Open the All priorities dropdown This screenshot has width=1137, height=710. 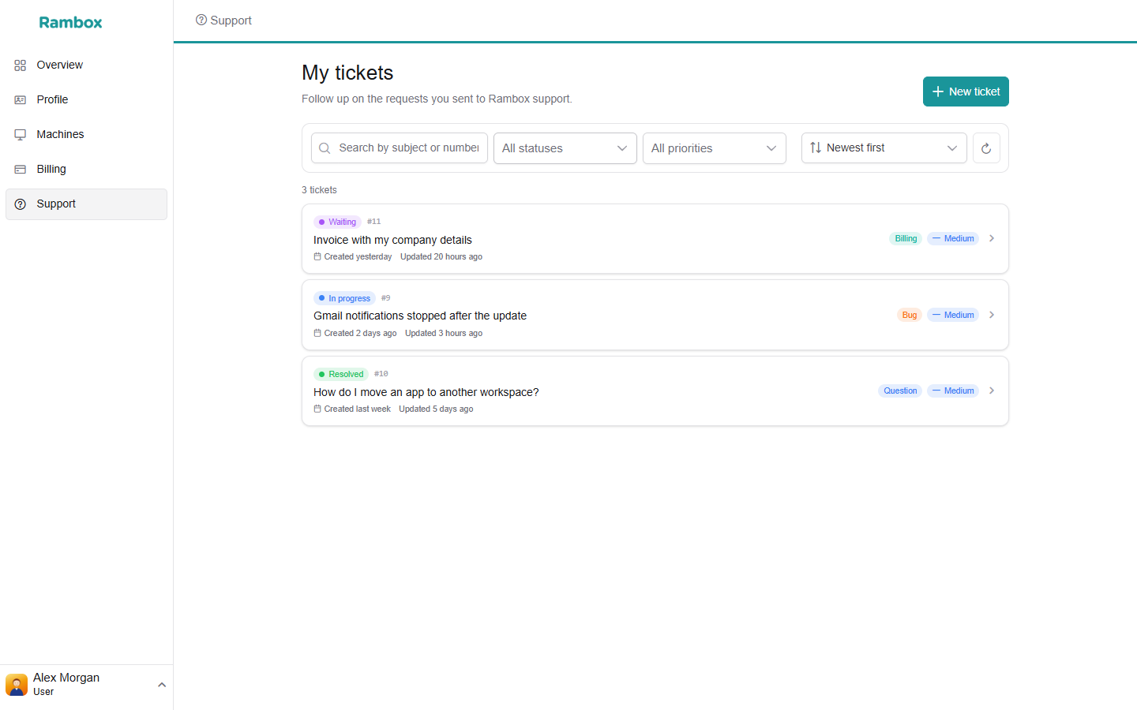715,148
